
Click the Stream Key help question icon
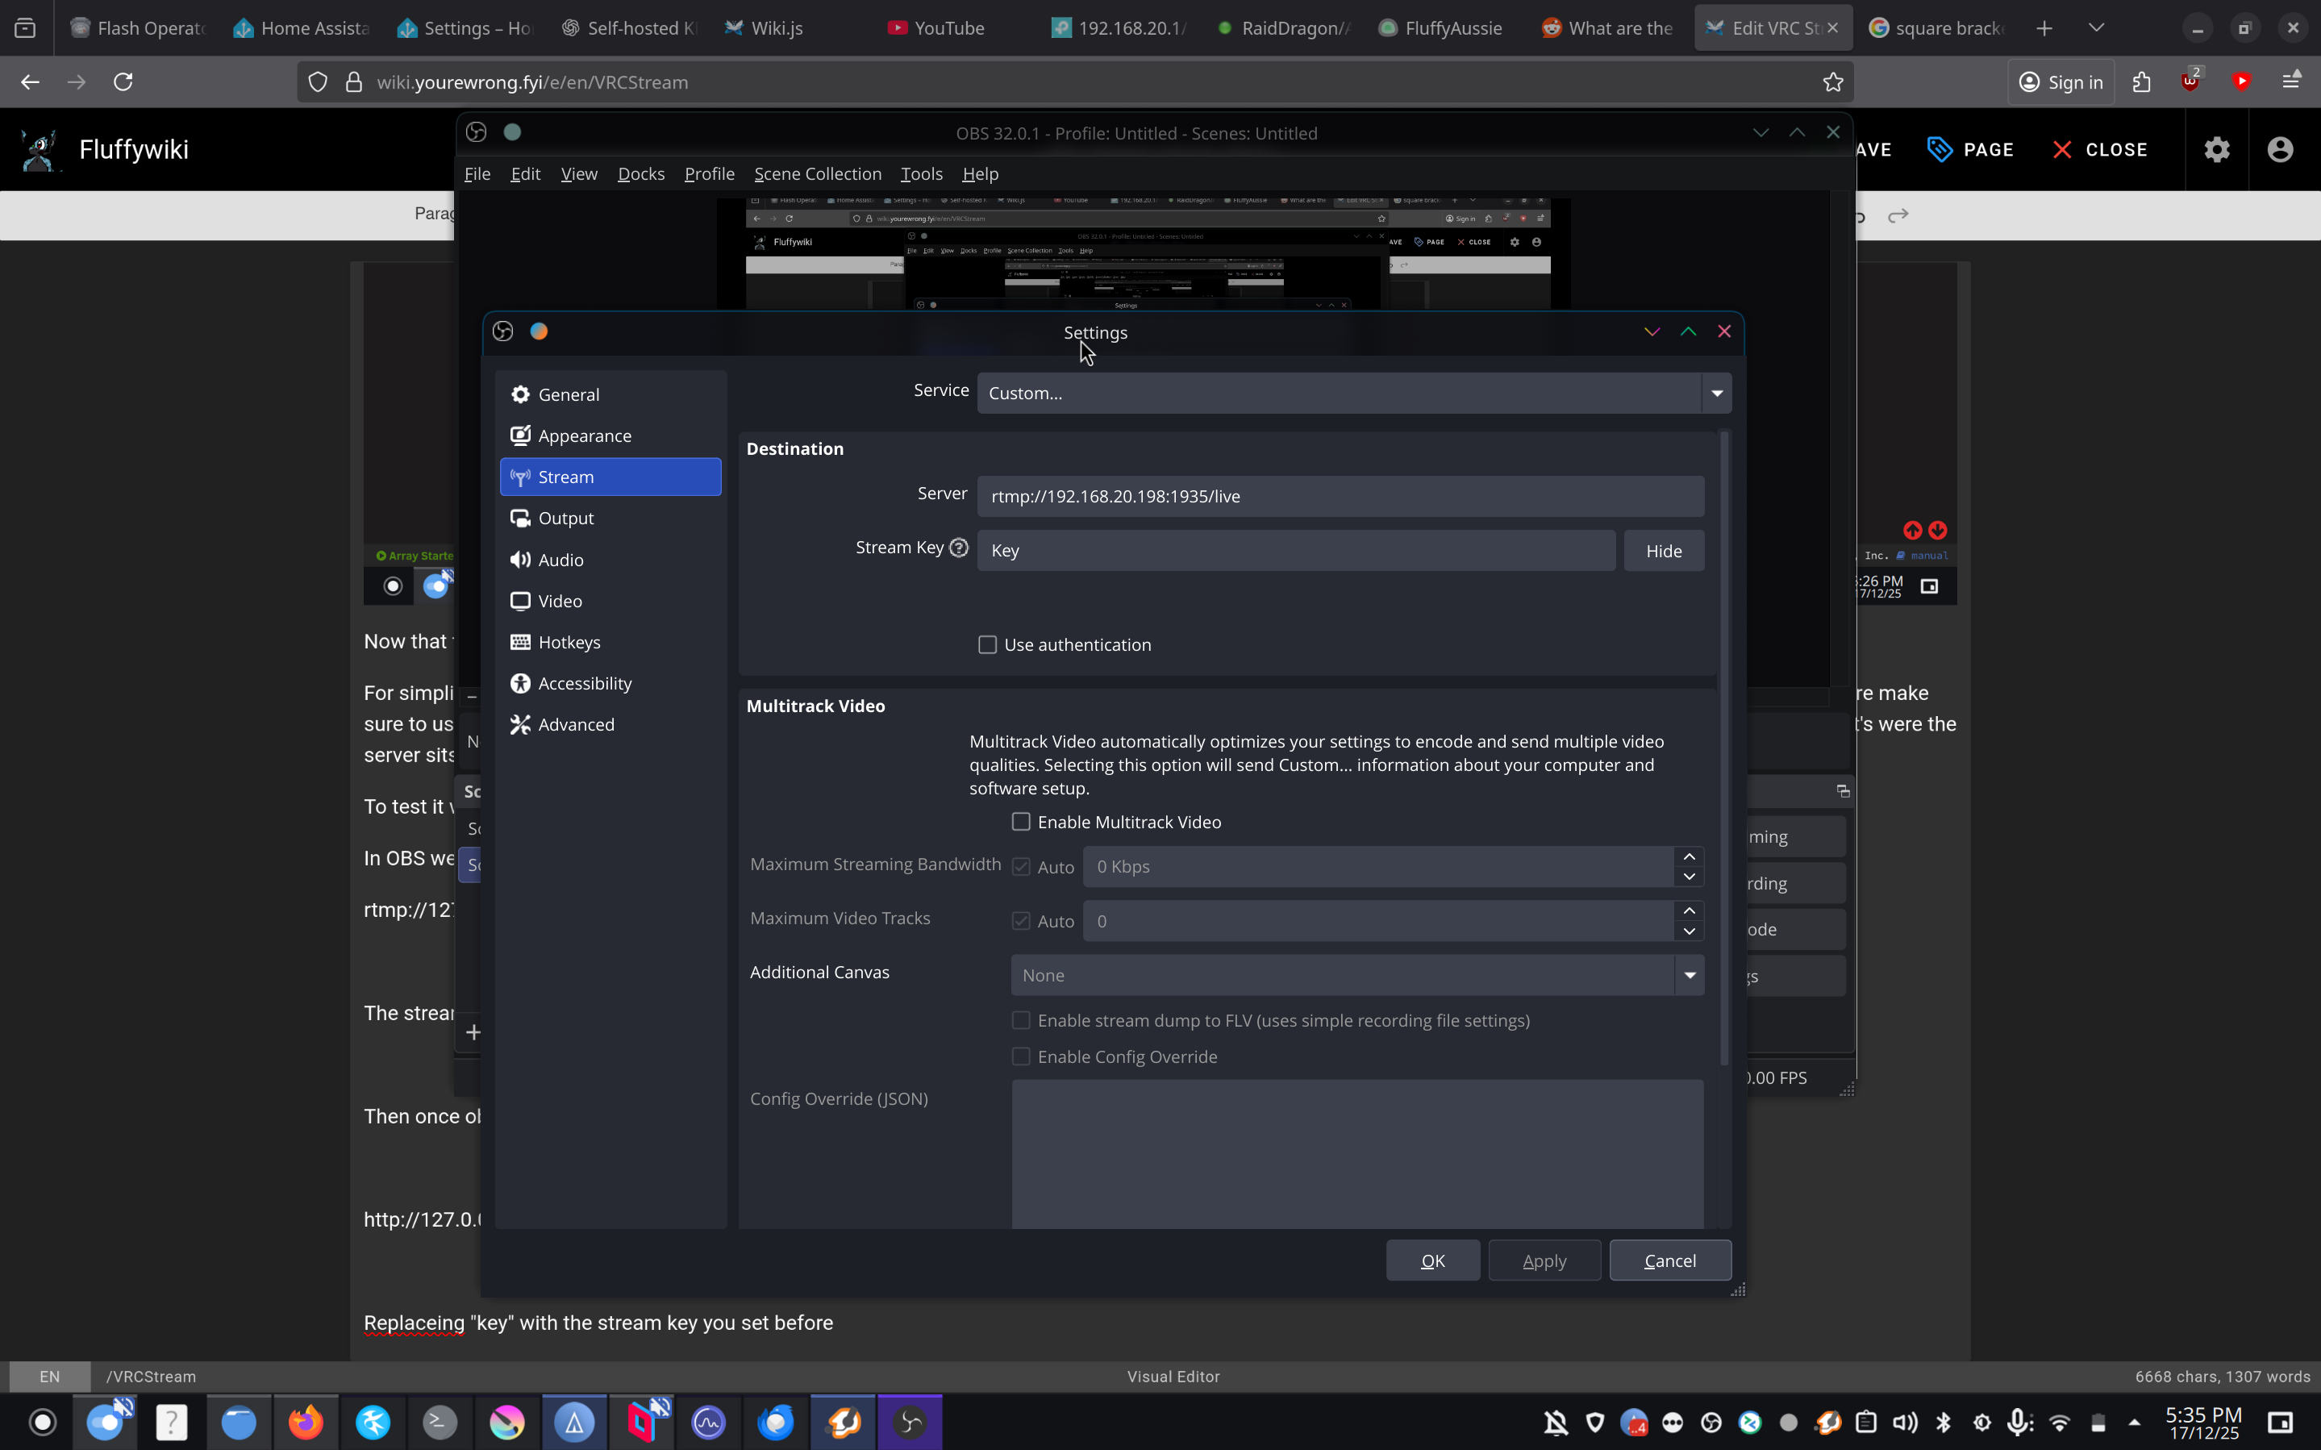pos(959,548)
